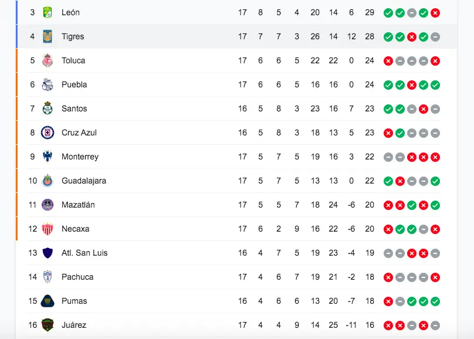Click Atl. San Luis points value 19
The width and height of the screenshot is (474, 339).
pos(370,253)
